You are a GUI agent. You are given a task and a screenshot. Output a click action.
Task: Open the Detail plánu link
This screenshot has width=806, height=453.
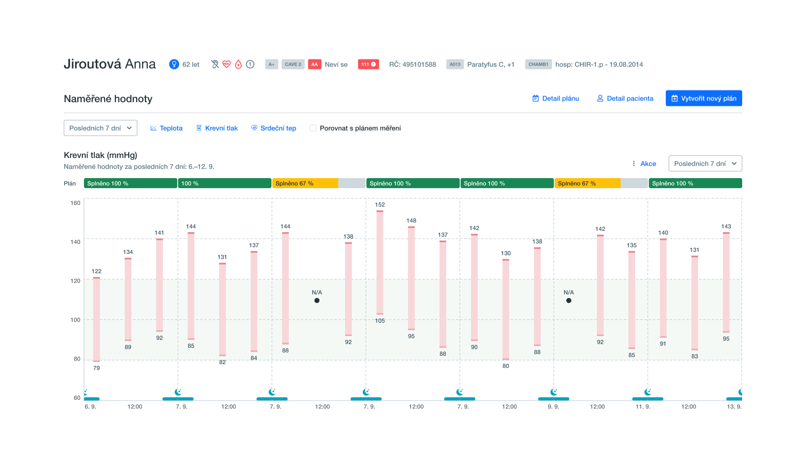click(555, 98)
